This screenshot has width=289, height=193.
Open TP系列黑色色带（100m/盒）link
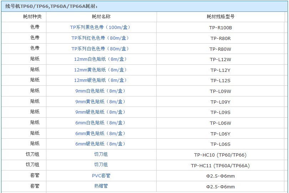click(x=101, y=27)
